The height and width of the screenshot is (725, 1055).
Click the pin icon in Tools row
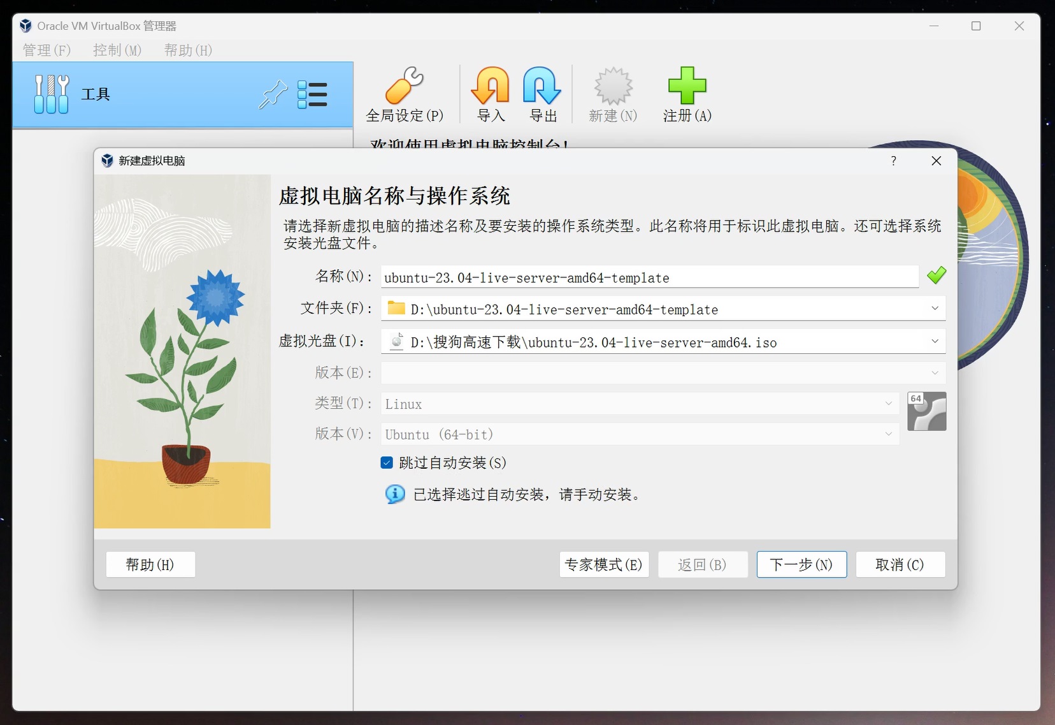[x=273, y=94]
